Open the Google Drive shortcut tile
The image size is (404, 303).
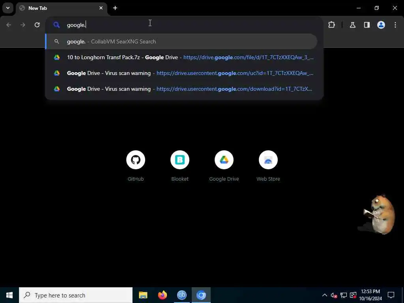(x=224, y=166)
